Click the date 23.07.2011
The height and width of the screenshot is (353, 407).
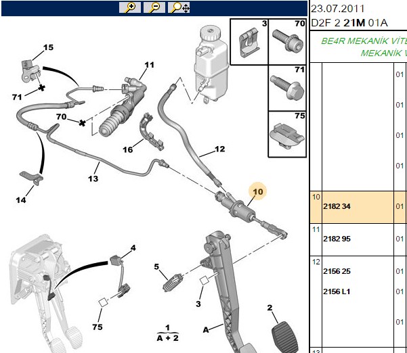[338, 9]
